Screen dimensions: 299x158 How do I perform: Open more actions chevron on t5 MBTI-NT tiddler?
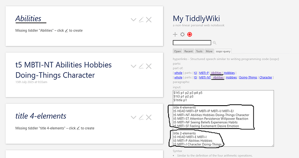(133, 66)
